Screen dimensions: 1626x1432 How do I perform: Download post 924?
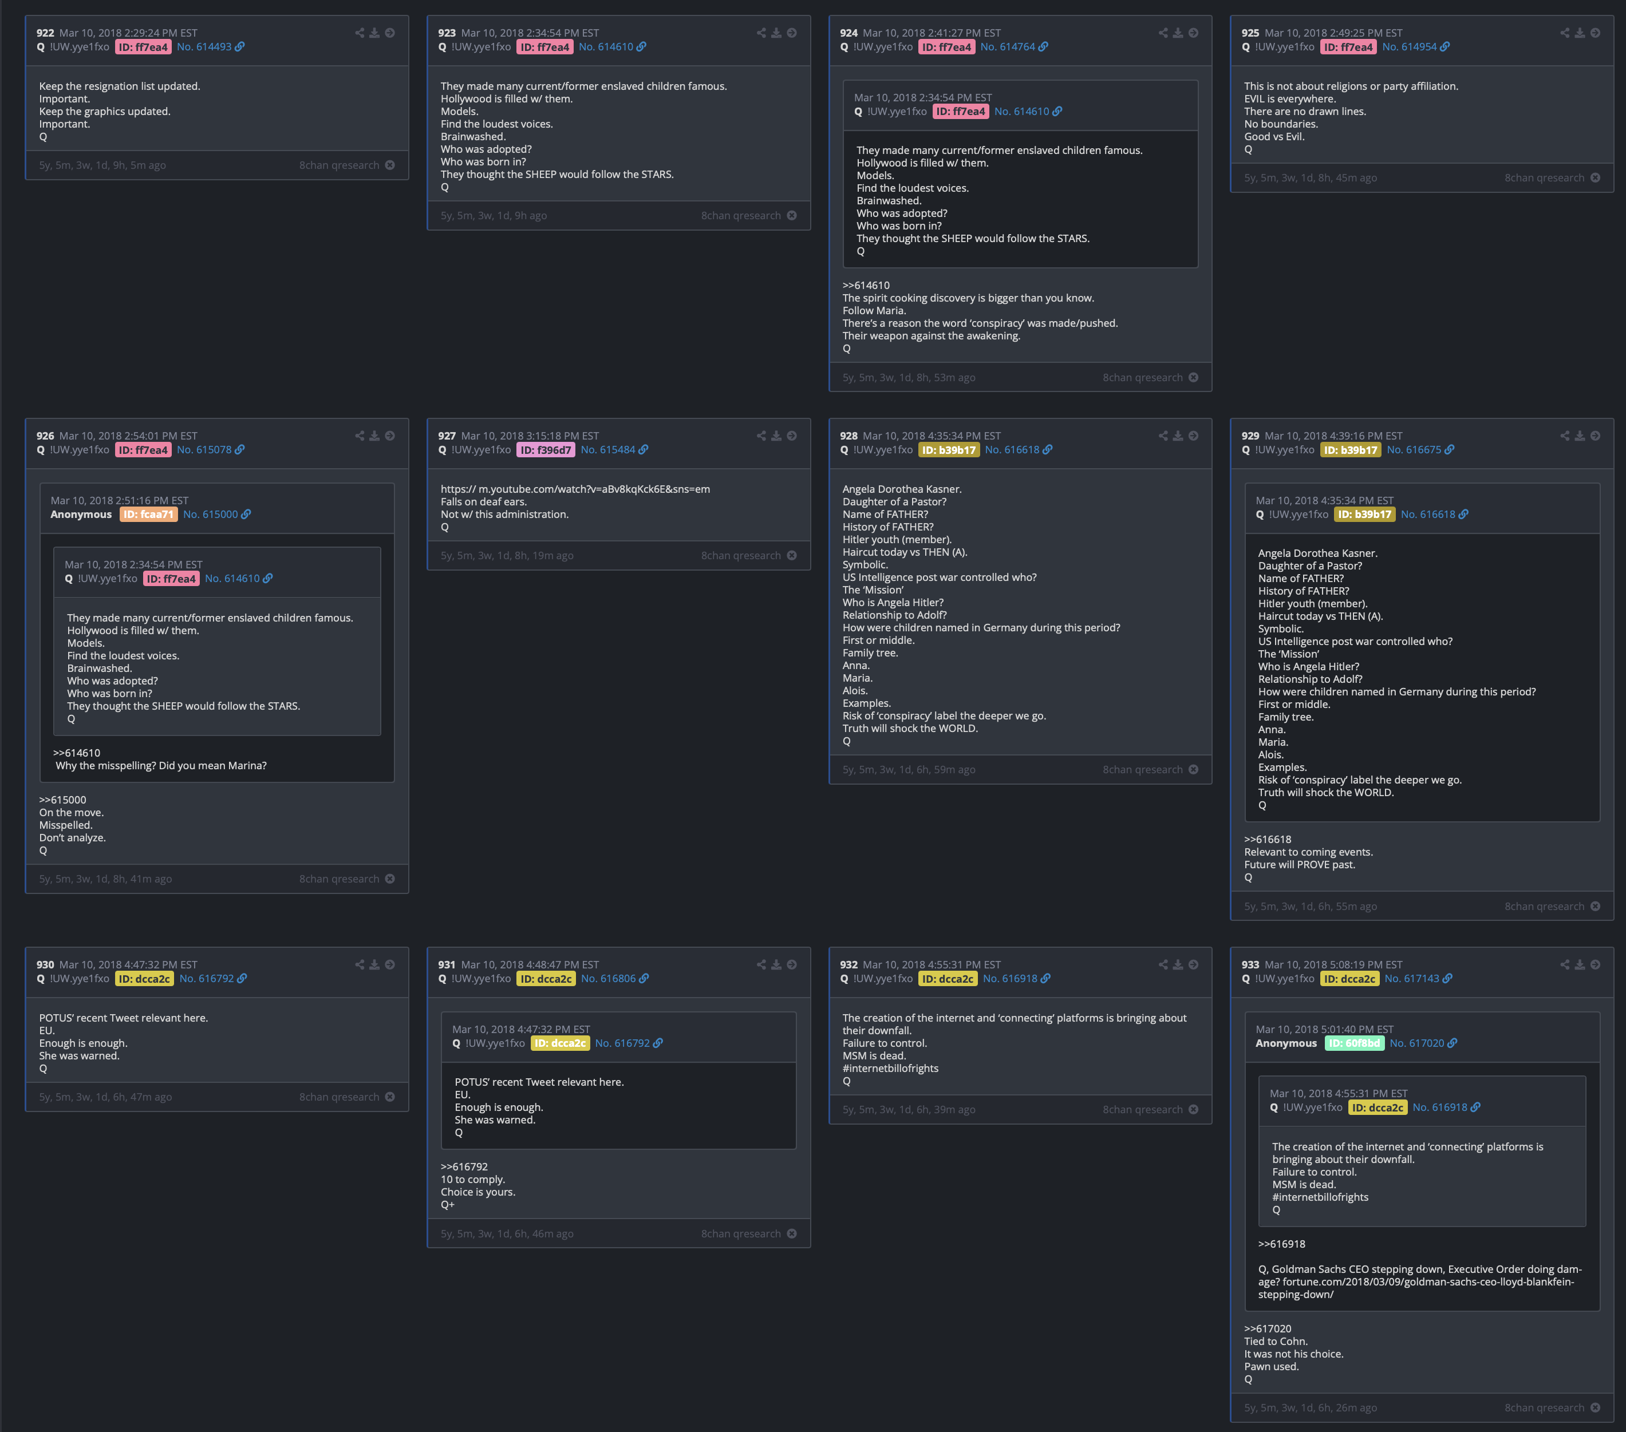[1178, 33]
